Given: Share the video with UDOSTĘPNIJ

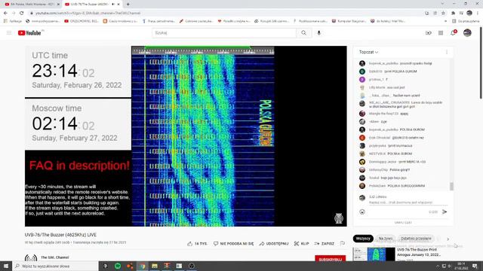Looking at the screenshot, I should tap(273, 244).
